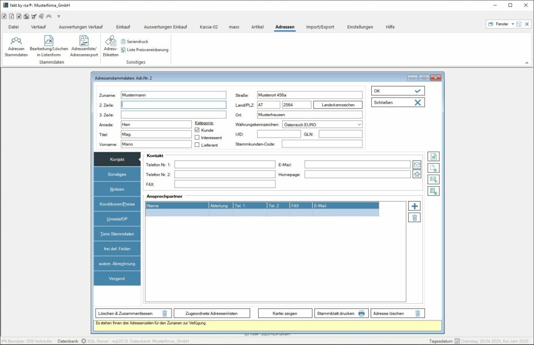
Task: Uncheck the Kunde checkbox
Action: click(197, 130)
